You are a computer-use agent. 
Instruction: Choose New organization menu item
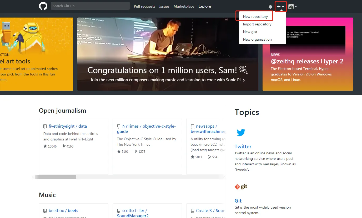[x=257, y=39]
